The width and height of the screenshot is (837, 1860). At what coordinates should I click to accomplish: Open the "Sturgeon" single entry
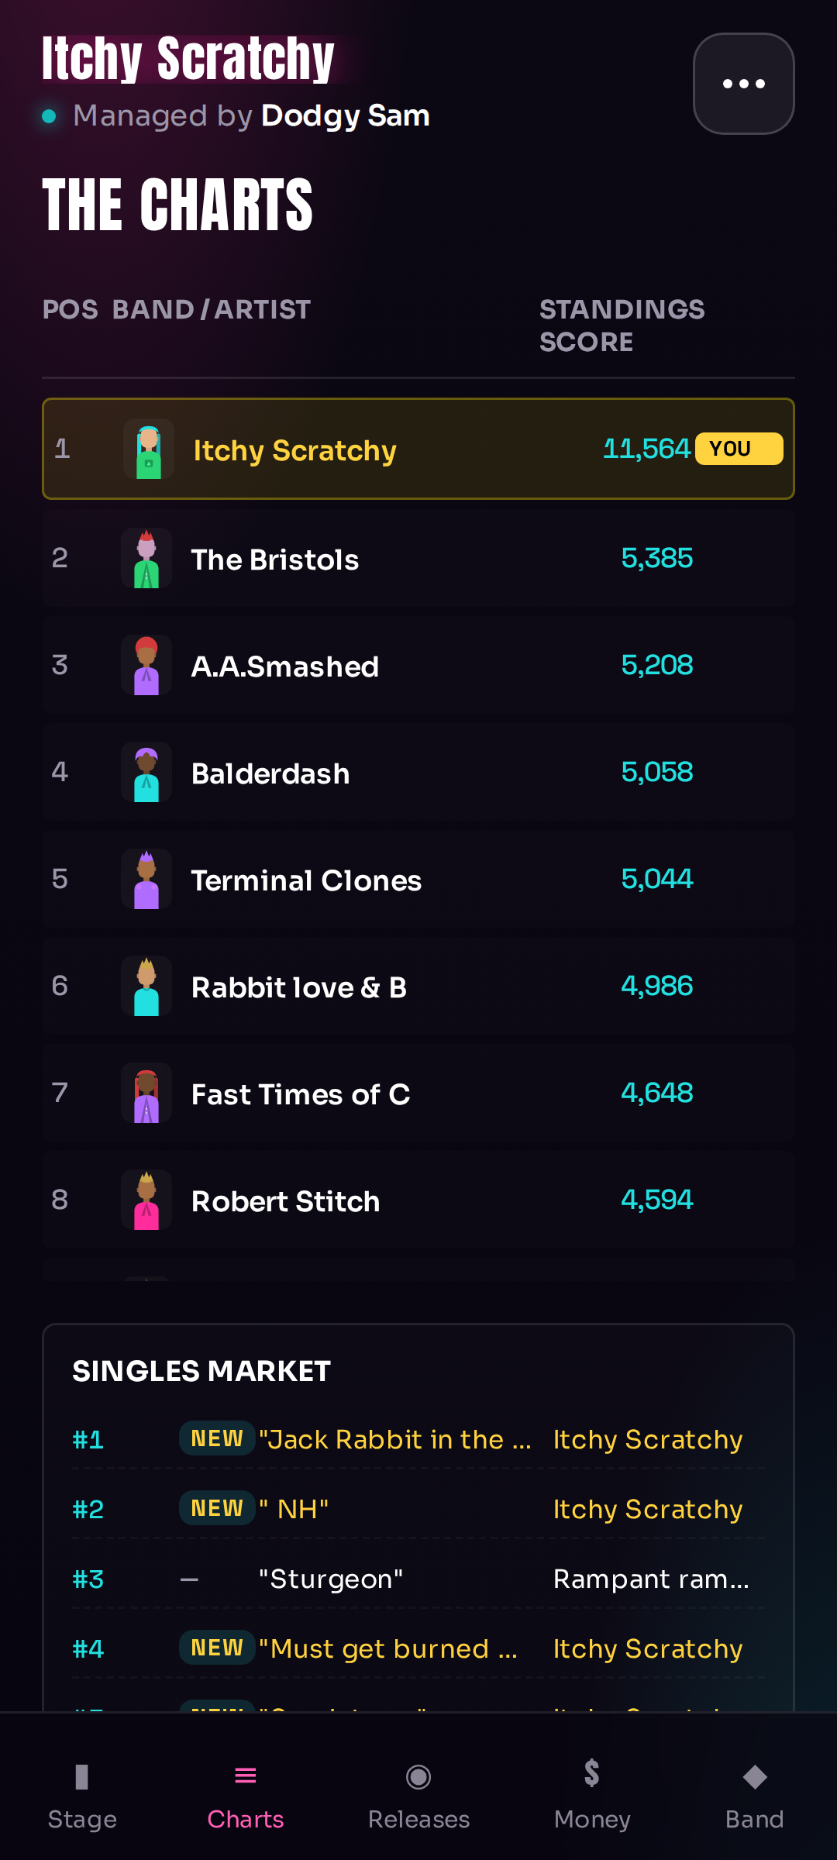[418, 1579]
